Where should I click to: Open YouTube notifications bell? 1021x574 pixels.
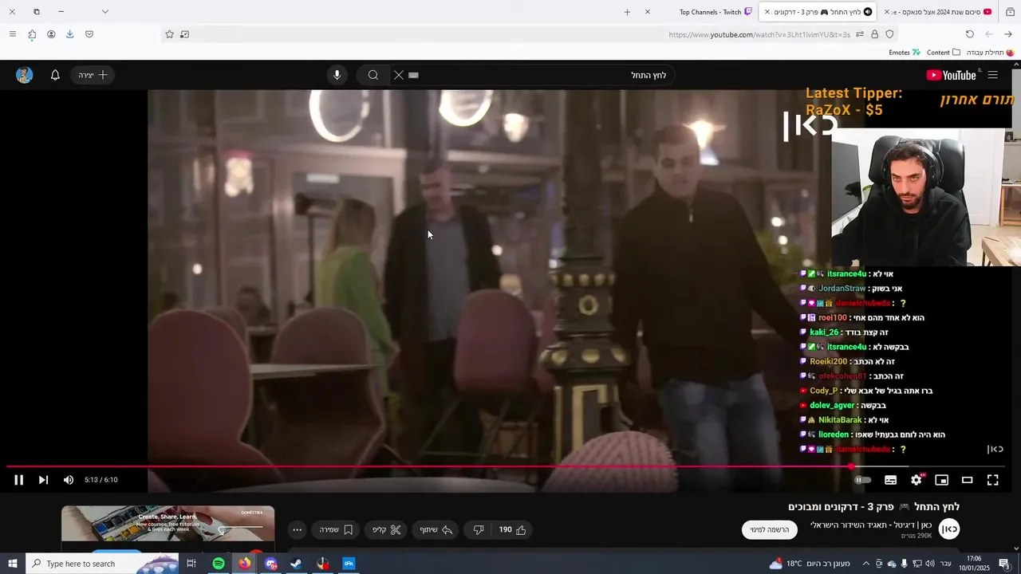pyautogui.click(x=55, y=75)
